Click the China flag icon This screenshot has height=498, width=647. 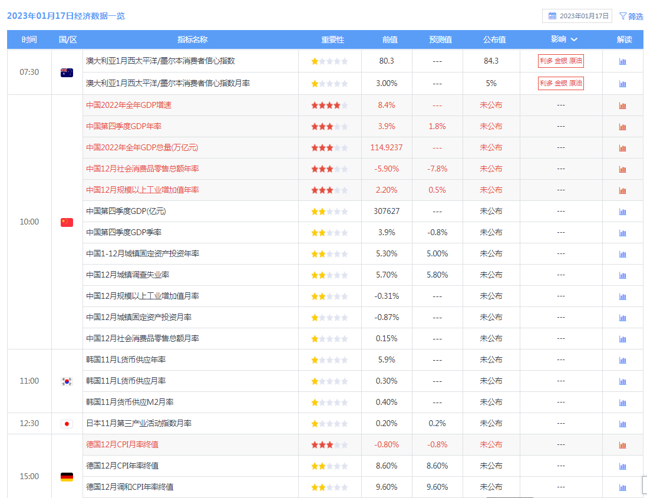(67, 222)
